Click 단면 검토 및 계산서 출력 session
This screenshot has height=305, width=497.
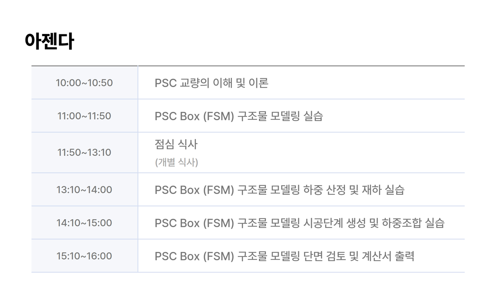click(x=285, y=256)
